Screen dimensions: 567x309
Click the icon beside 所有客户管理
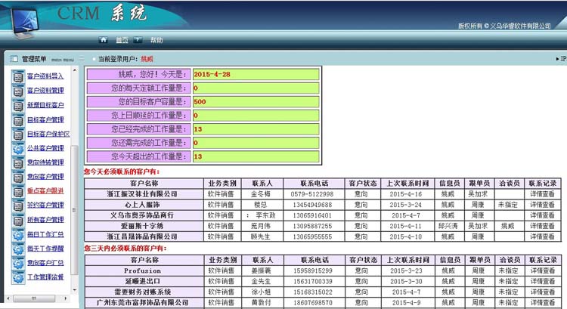click(x=18, y=220)
